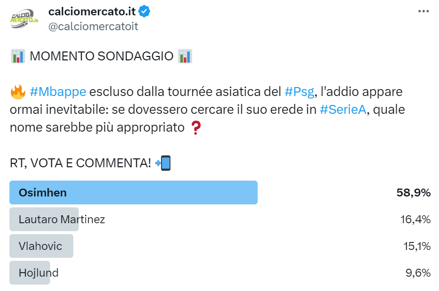Click the red question mark emoji
Image resolution: width=439 pixels, height=291 pixels.
(196, 128)
